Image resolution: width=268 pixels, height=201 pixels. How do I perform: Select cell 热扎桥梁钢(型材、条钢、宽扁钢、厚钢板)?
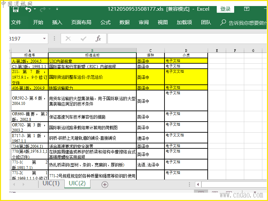92,164
